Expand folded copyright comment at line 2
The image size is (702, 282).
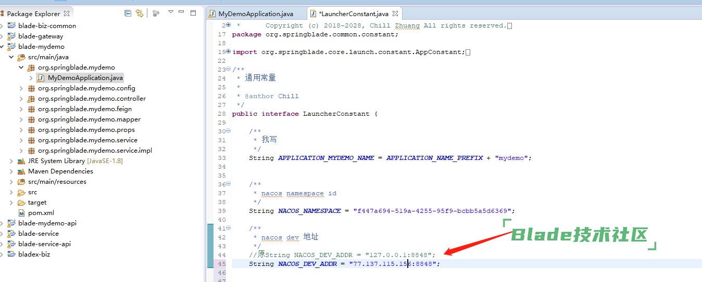coord(228,25)
